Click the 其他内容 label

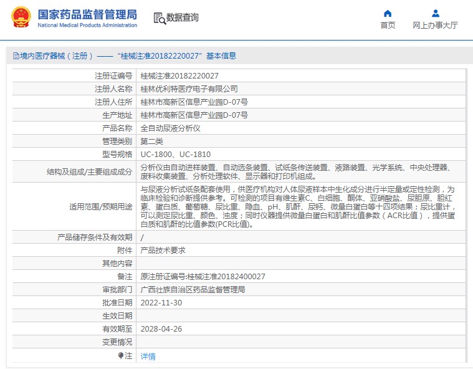117,264
